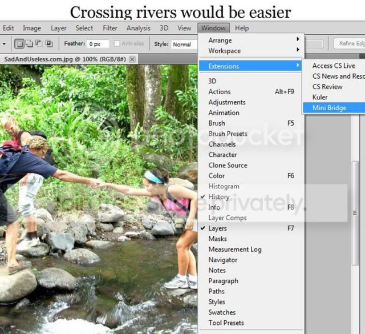365x334 pixels.
Task: Pick the Subtract from selection icon
Action: pyautogui.click(x=39, y=43)
